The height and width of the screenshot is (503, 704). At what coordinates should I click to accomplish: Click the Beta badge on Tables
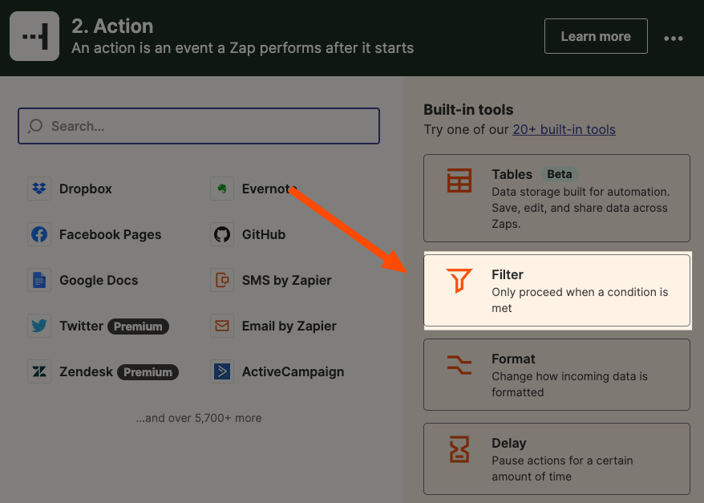coord(560,174)
